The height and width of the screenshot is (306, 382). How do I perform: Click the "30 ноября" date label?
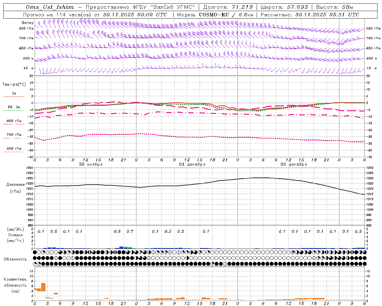coord(90,164)
